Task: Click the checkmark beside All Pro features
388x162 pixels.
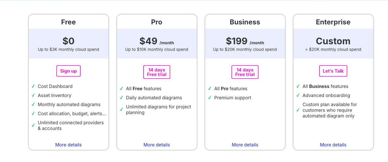Action: (x=210, y=89)
